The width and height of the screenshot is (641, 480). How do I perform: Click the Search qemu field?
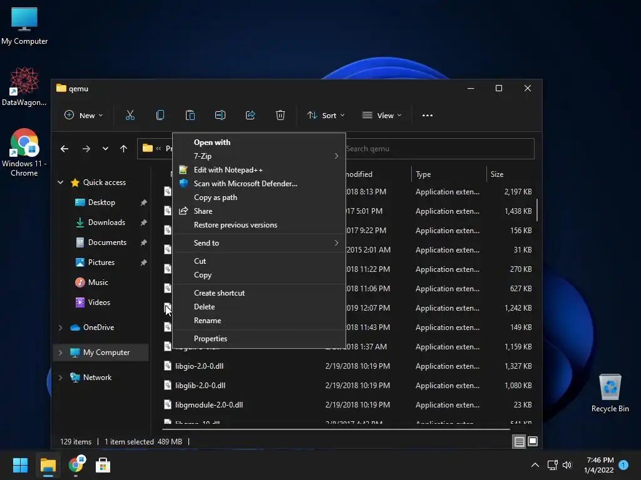tap(439, 149)
